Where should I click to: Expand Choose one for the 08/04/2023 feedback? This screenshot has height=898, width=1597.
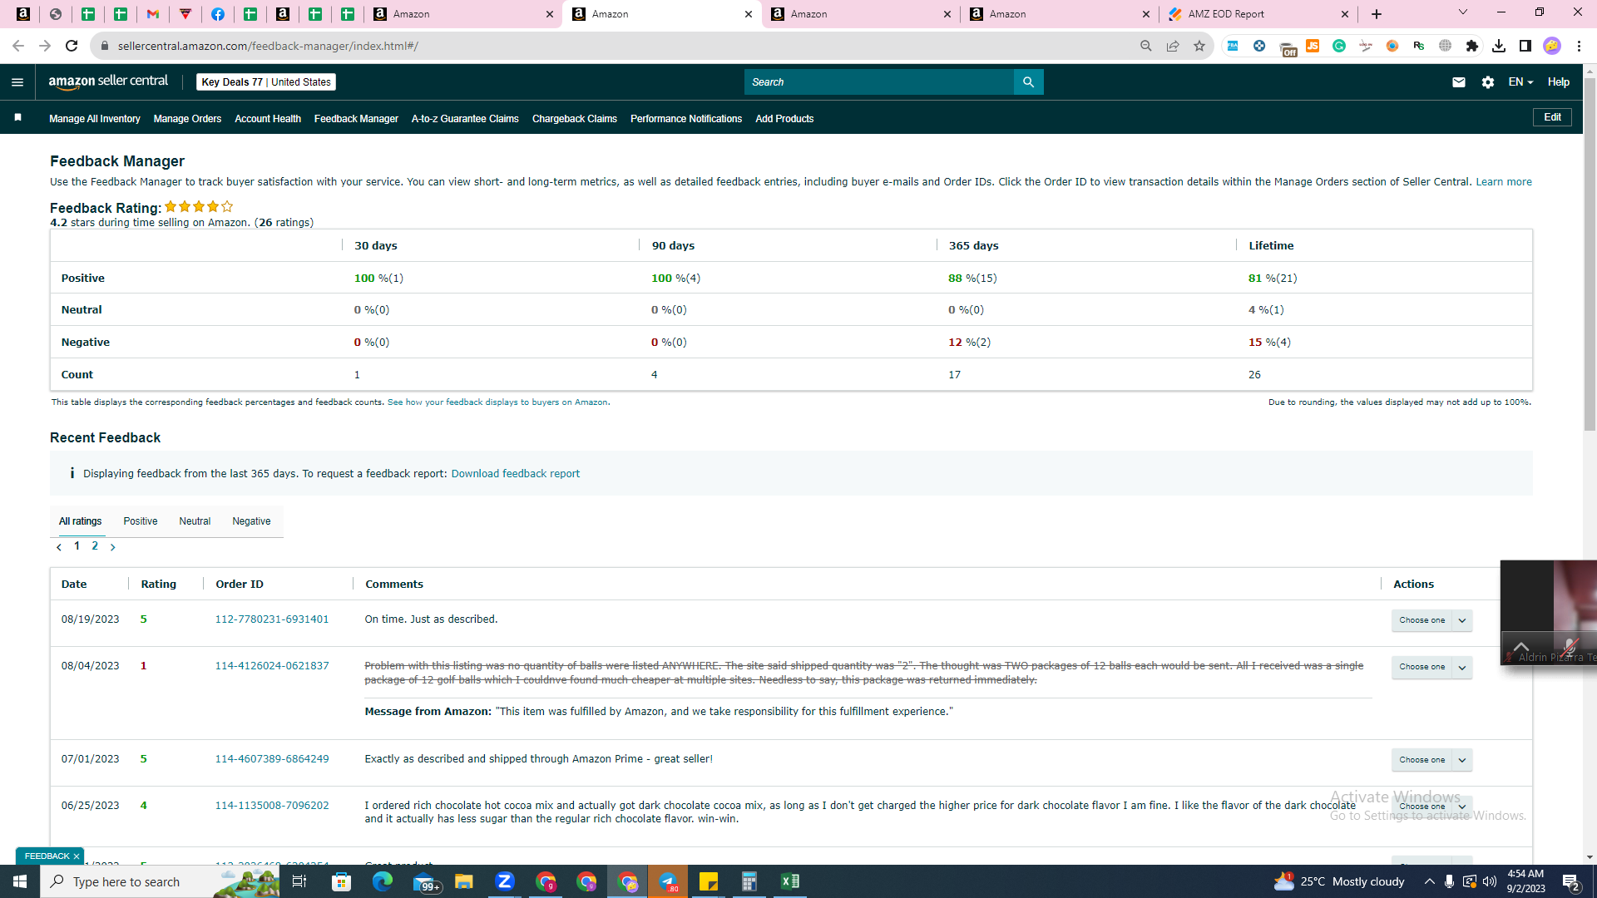coord(1431,667)
